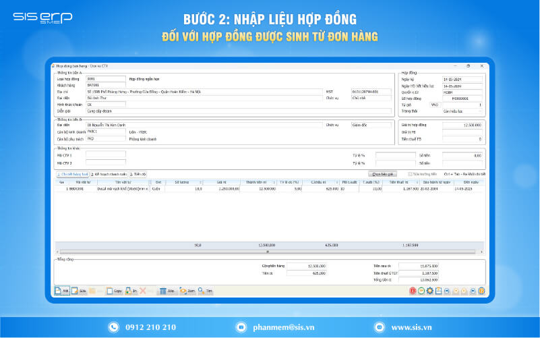Image resolution: width=540 pixels, height=338 pixels.
Task: Switch to Chi tiết hàng hoá tab
Action: (x=72, y=173)
